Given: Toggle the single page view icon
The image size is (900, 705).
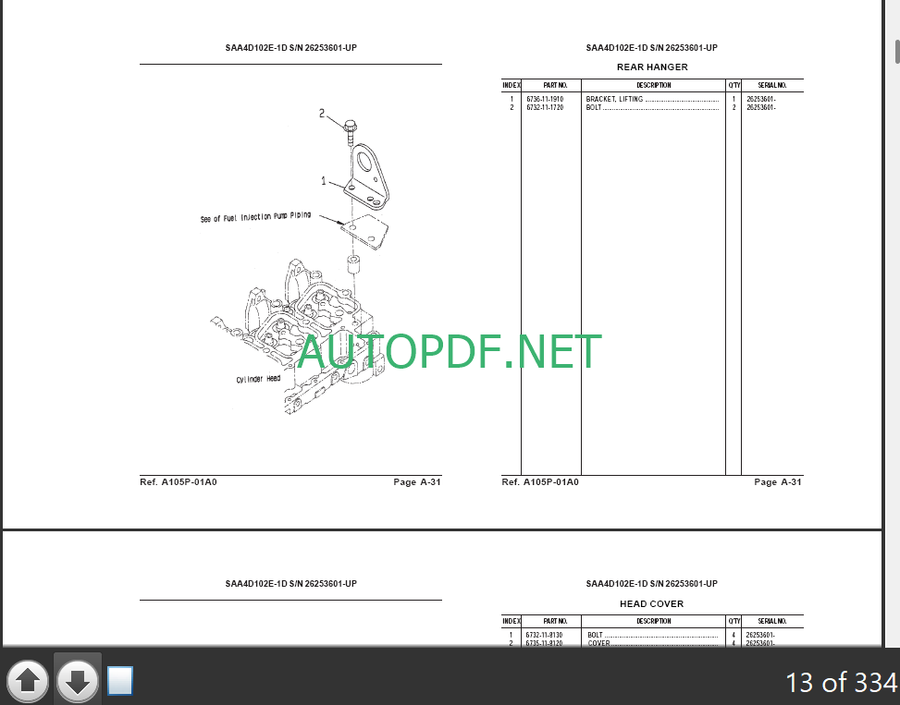Looking at the screenshot, I should tap(120, 681).
